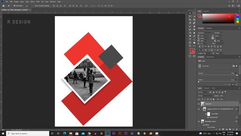The image size is (241, 136).
Task: Swap foreground and background colors arrow
Action: click(x=194, y=49)
